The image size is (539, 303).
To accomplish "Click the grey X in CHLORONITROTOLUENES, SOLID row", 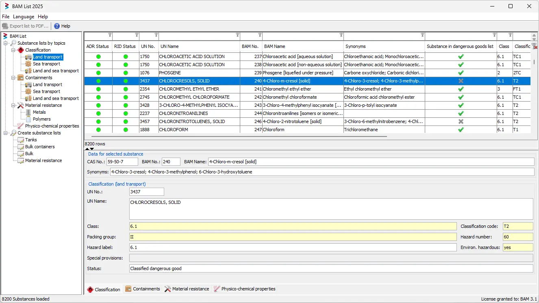I will pos(461,121).
